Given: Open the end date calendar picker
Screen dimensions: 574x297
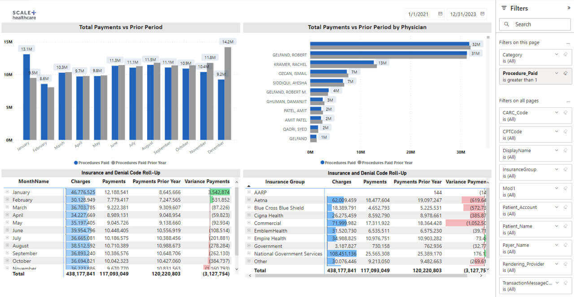Looking at the screenshot, I should click(x=483, y=14).
